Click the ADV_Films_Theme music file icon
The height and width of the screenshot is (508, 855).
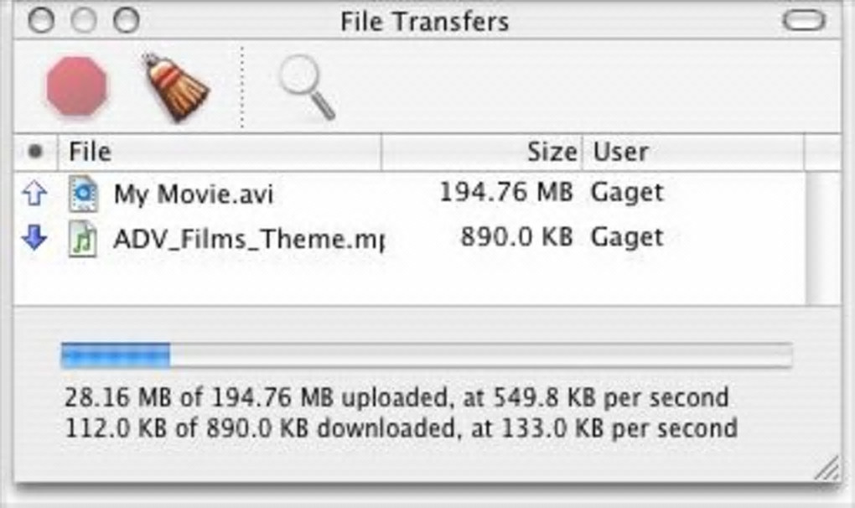[x=83, y=239]
